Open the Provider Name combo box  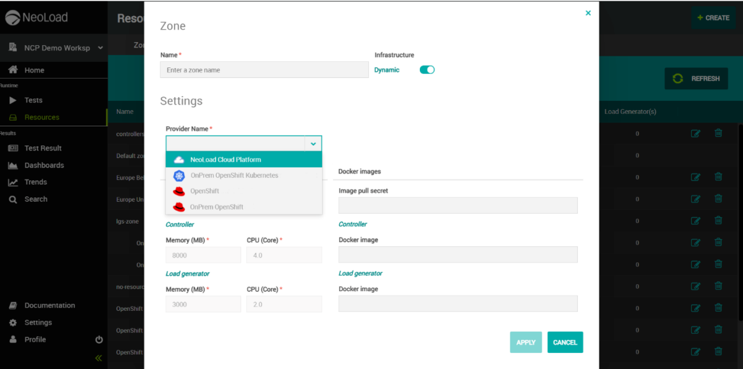(244, 144)
